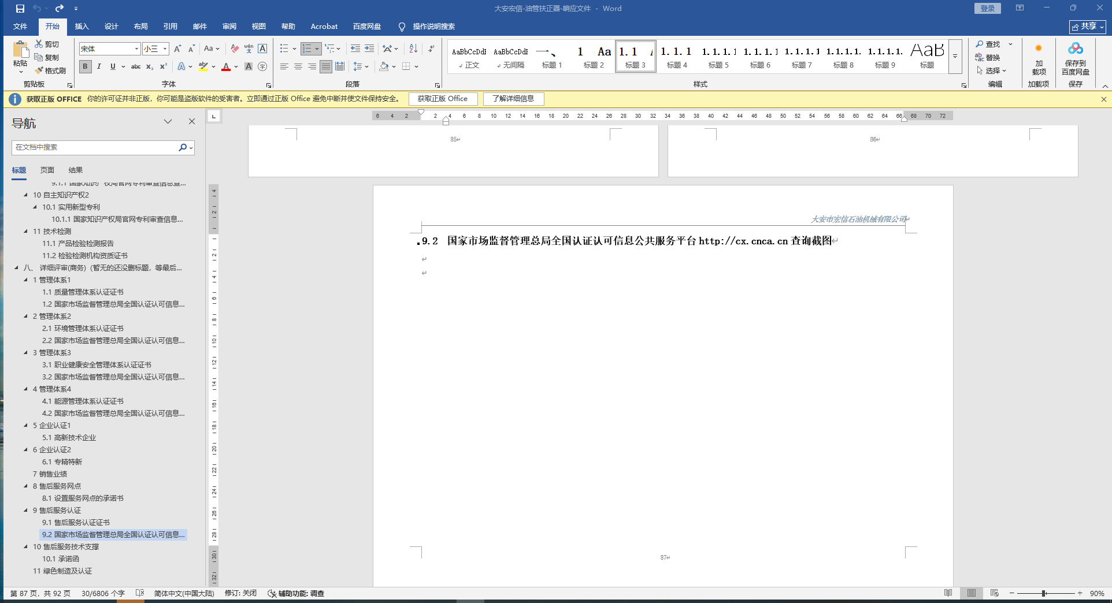The height and width of the screenshot is (603, 1112).
Task: Apply the yellow text highlight color
Action: pyautogui.click(x=203, y=66)
